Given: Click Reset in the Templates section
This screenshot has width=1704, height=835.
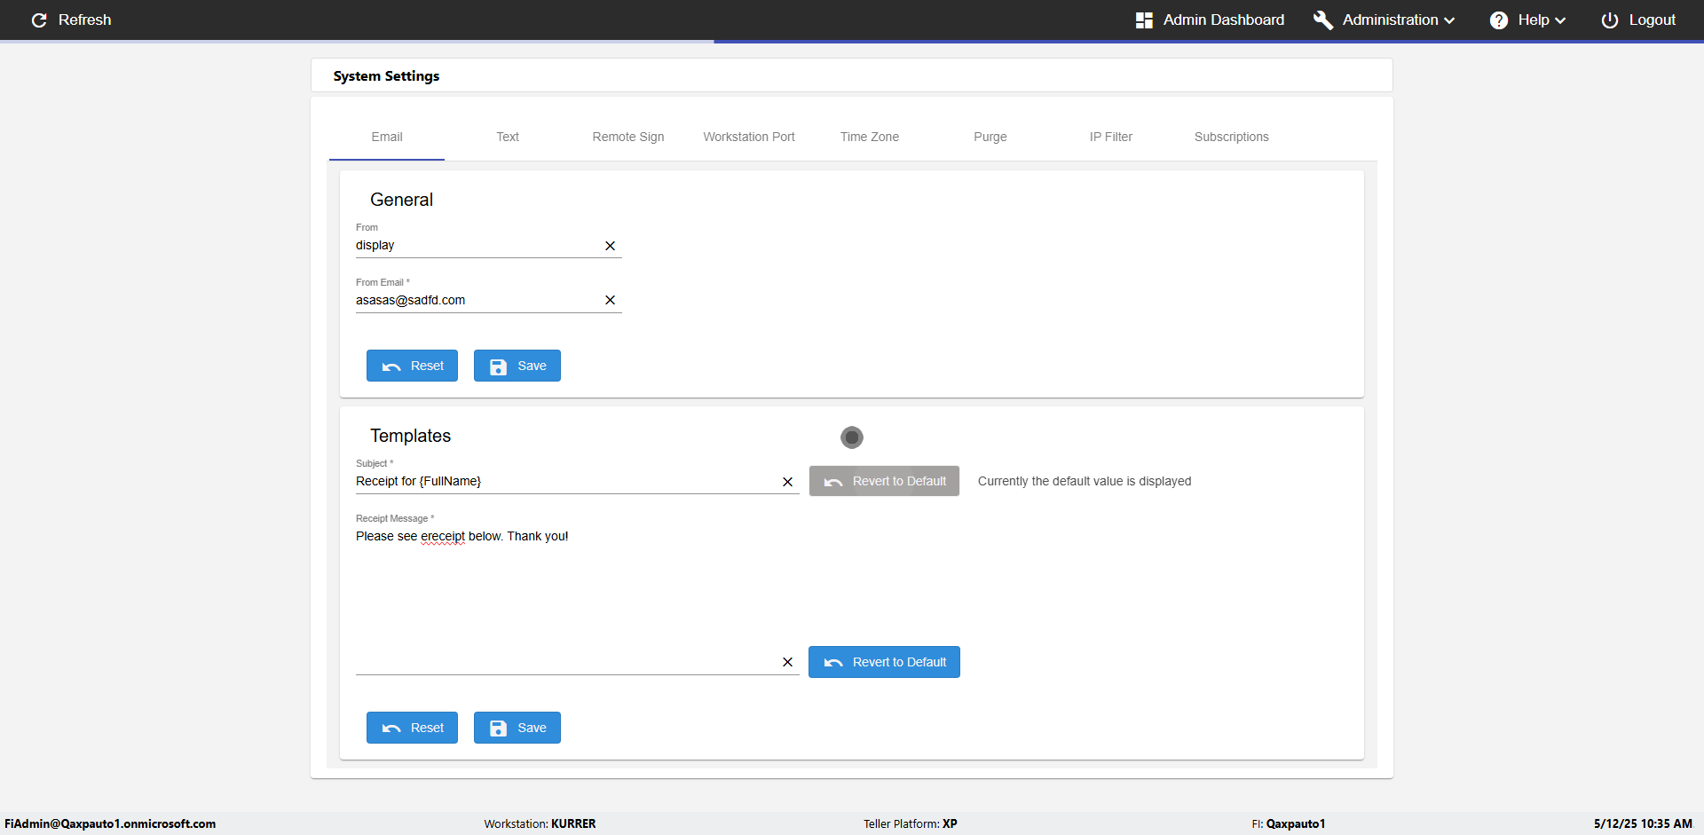Looking at the screenshot, I should point(412,728).
